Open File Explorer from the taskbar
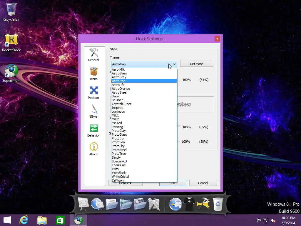This screenshot has height=226, width=301. point(42,220)
